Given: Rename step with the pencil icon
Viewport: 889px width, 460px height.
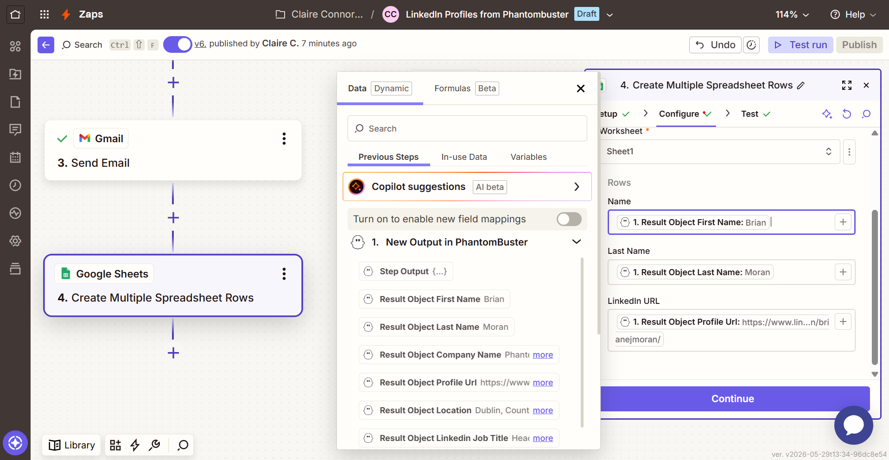Looking at the screenshot, I should (x=801, y=86).
